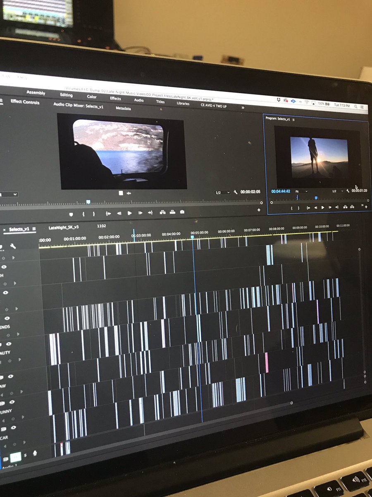372x497 pixels.
Task: Add a marker in the Source monitor
Action: pos(71,214)
